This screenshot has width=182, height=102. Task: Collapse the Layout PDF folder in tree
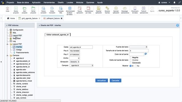coord(7,44)
